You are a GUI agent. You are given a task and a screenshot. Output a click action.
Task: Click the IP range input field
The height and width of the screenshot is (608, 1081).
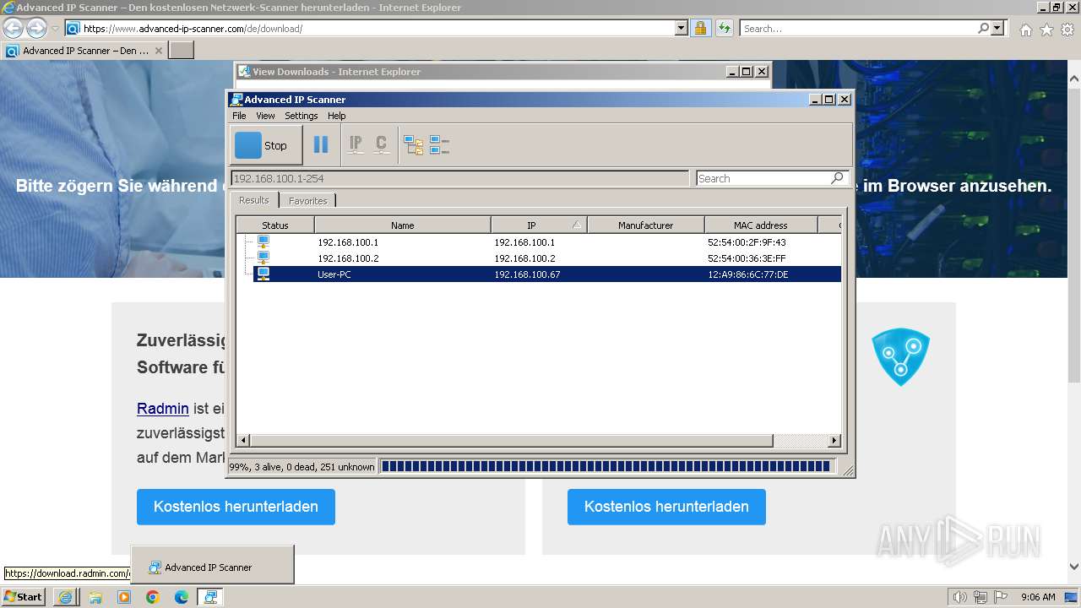coord(459,178)
